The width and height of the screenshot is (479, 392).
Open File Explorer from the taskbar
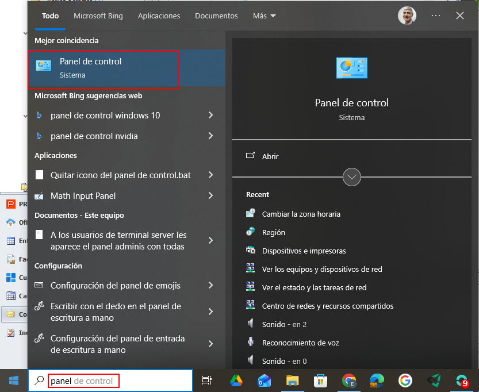[x=292, y=381]
